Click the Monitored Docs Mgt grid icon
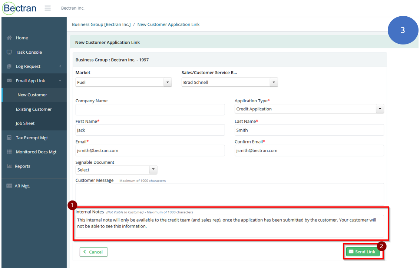Image resolution: width=420 pixels, height=272 pixels. tap(9, 152)
